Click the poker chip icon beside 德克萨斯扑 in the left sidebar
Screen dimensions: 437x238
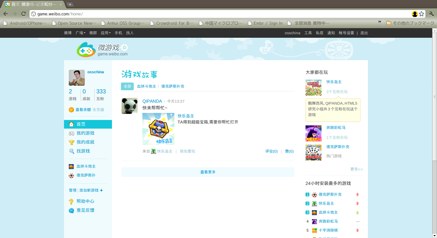point(71,176)
